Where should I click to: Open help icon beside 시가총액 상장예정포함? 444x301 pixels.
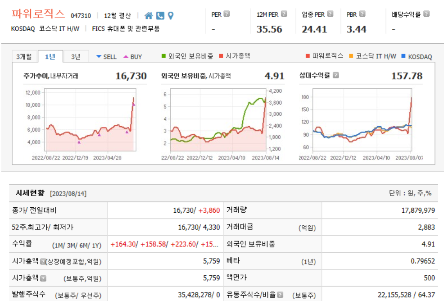pos(43,261)
